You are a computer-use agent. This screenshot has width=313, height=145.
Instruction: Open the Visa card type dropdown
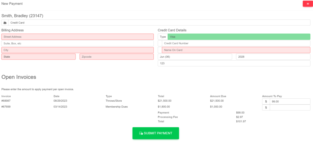238,37
